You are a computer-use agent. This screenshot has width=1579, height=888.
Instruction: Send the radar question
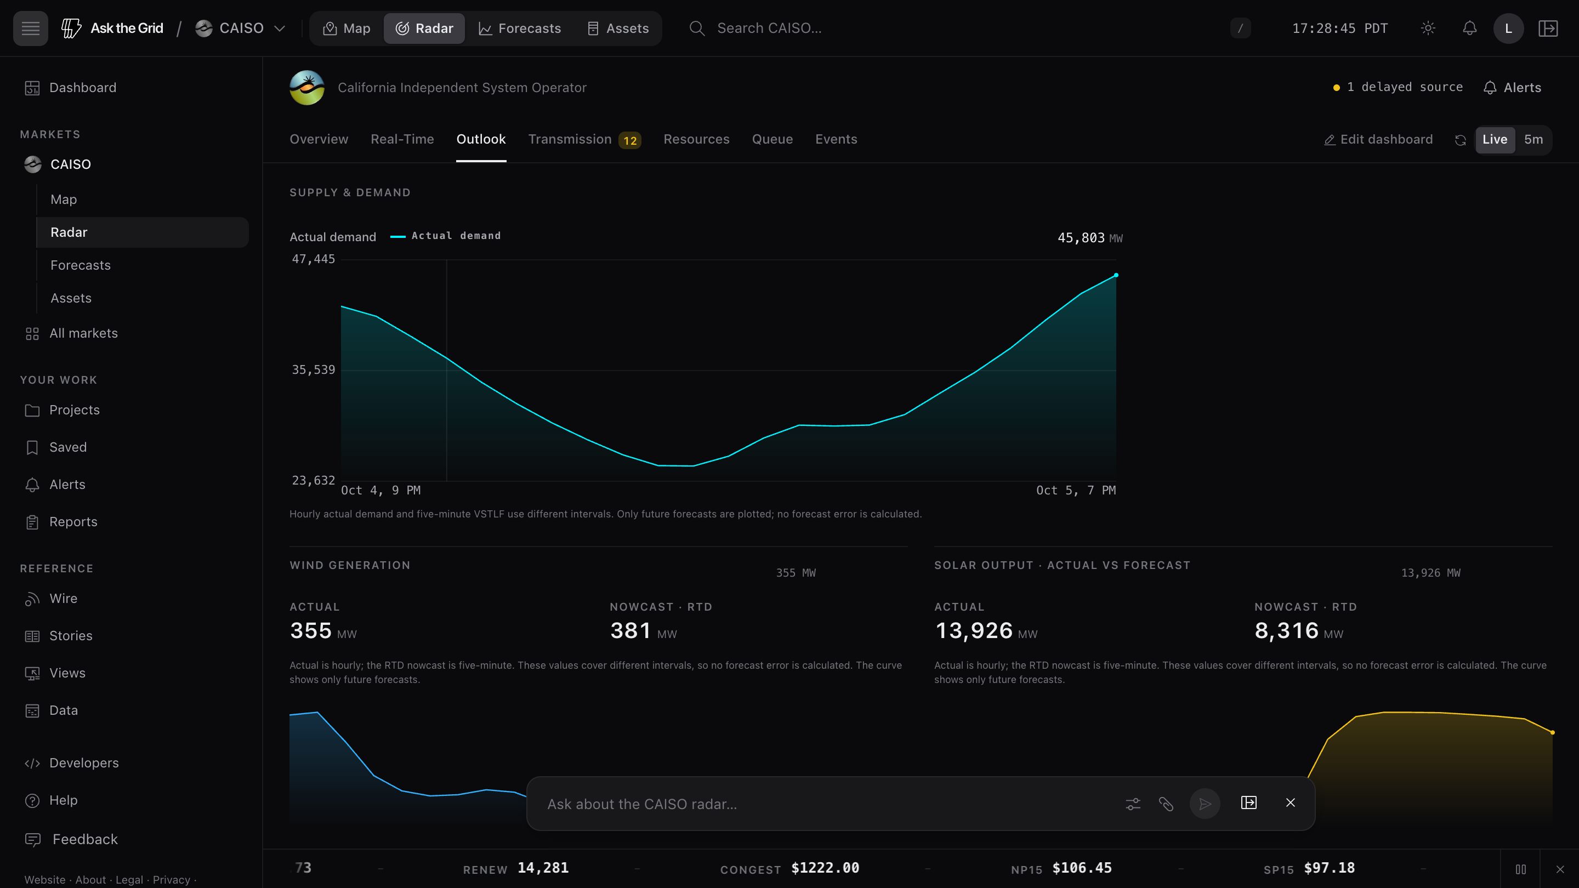coord(1205,804)
